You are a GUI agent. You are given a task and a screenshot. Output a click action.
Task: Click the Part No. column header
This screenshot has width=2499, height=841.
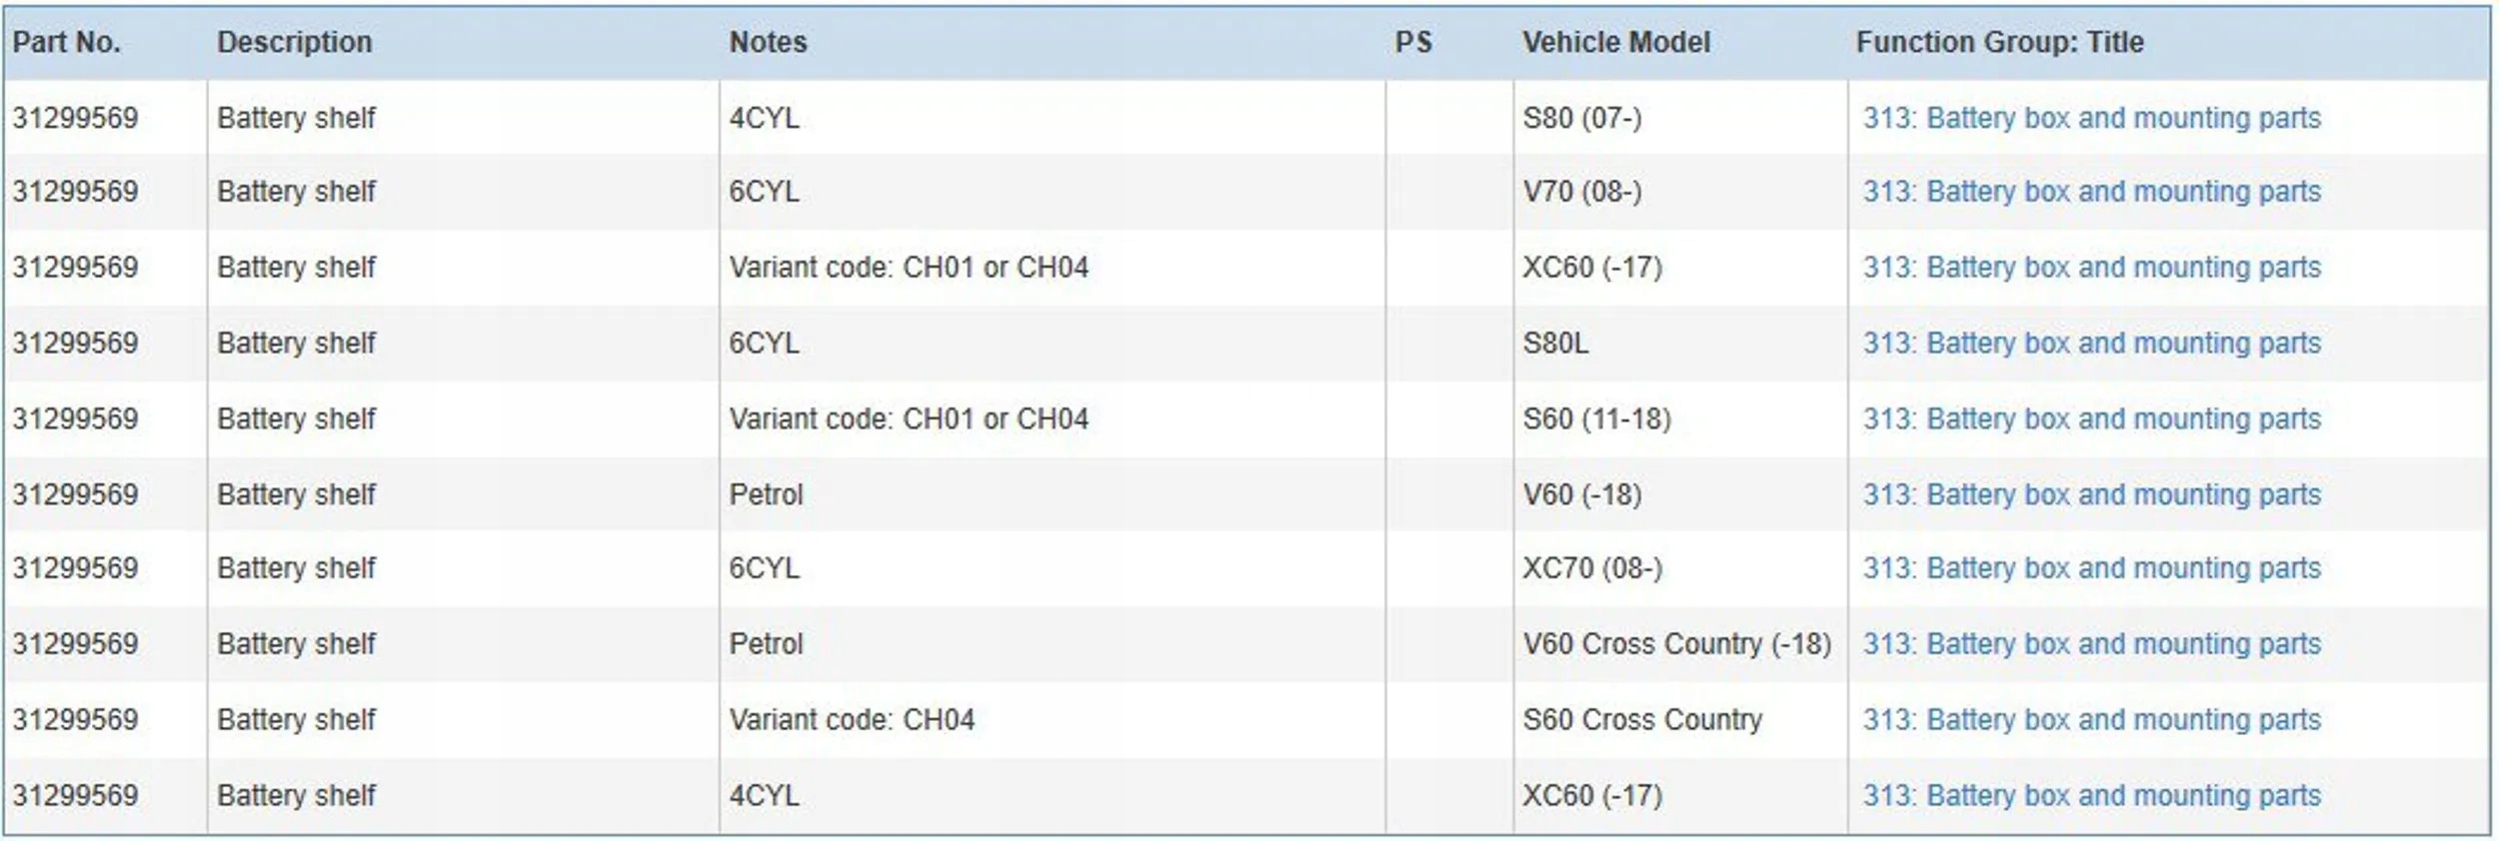(x=66, y=42)
